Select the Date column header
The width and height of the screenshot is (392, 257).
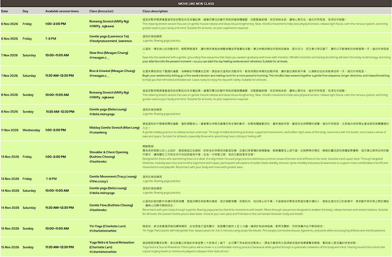pos(5,11)
